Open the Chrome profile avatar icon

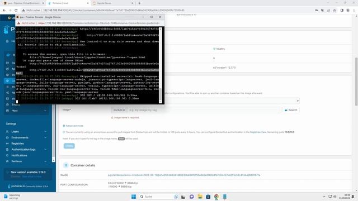tap(348, 10)
